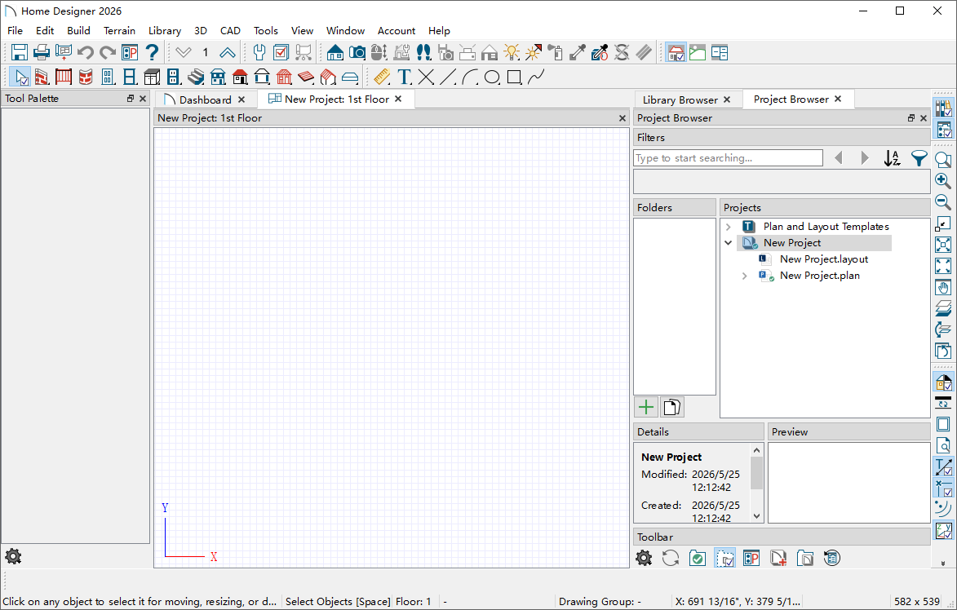This screenshot has height=610, width=957.
Task: Select the Tape Measure tool
Action: 382,77
